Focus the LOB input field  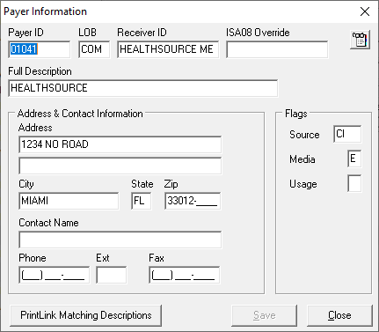point(94,49)
